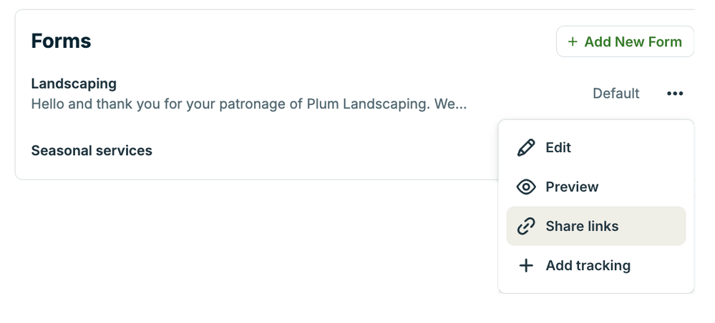Open the three-dot menu for Landscaping

point(674,94)
